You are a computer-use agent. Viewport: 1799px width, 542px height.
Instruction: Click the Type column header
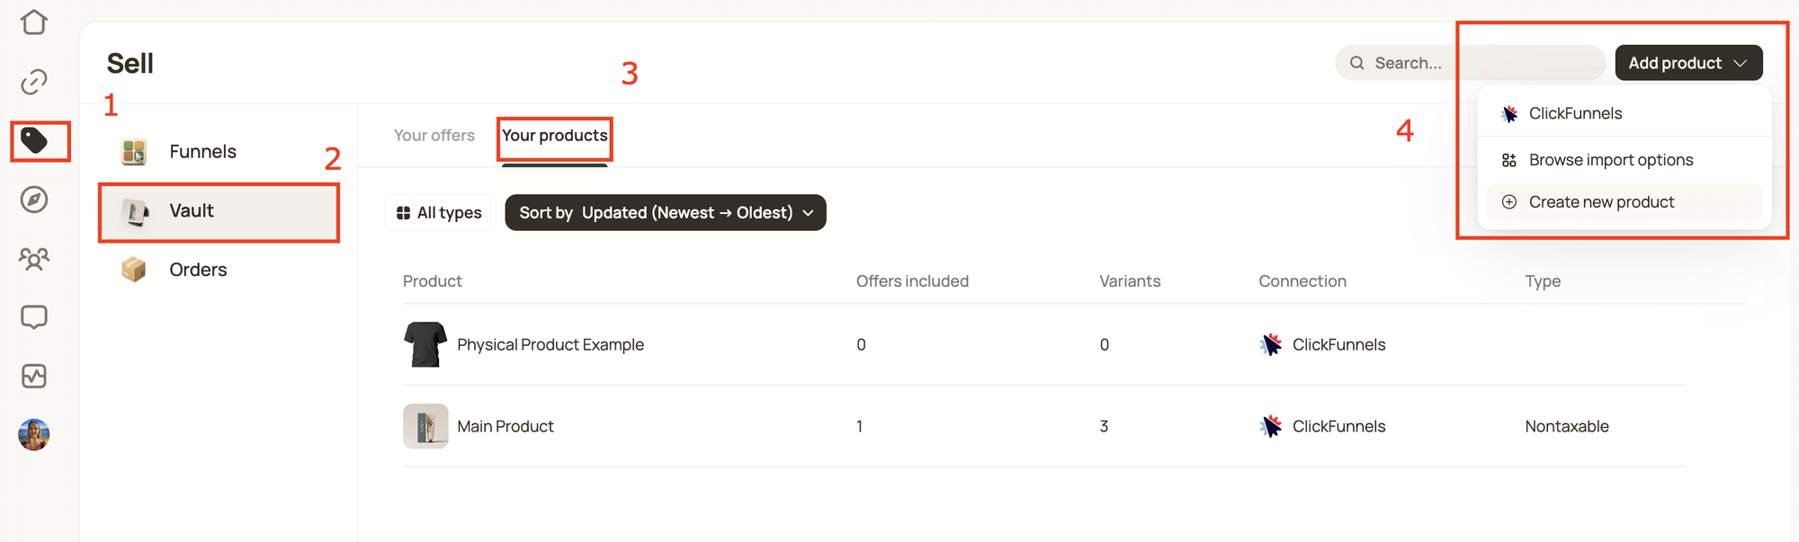point(1543,282)
